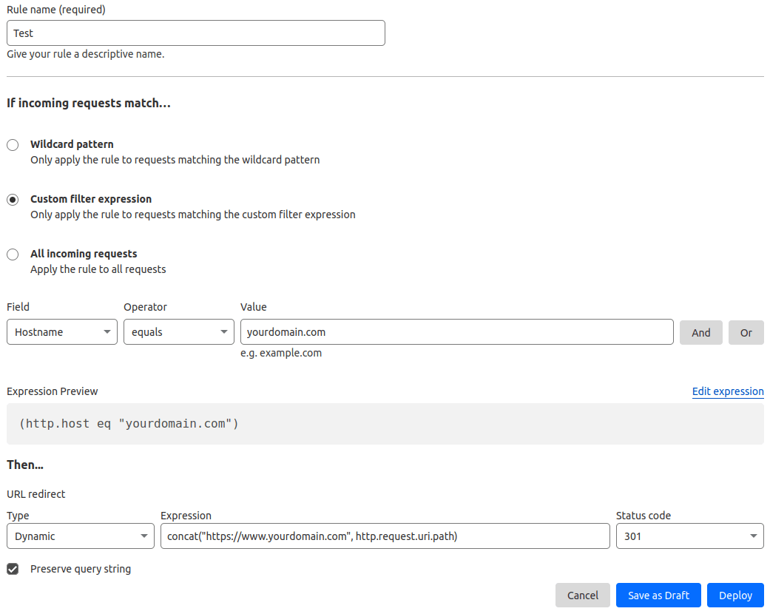This screenshot has width=770, height=614.
Task: Click the Hostname field's chevron icon
Action: coord(107,332)
